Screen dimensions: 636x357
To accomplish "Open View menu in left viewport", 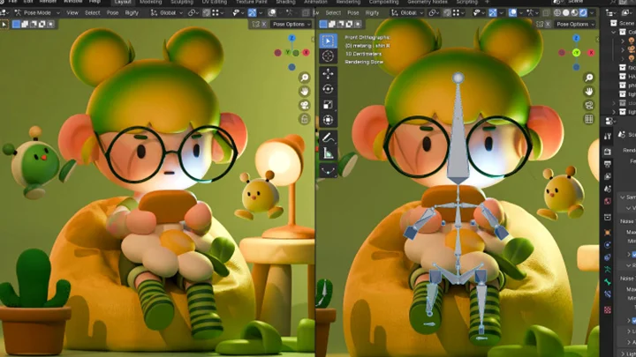I will (72, 13).
